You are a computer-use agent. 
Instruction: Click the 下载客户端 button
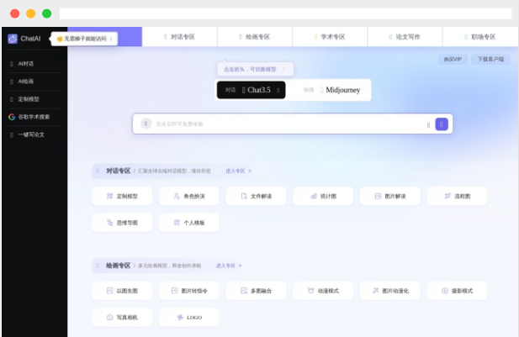[490, 60]
